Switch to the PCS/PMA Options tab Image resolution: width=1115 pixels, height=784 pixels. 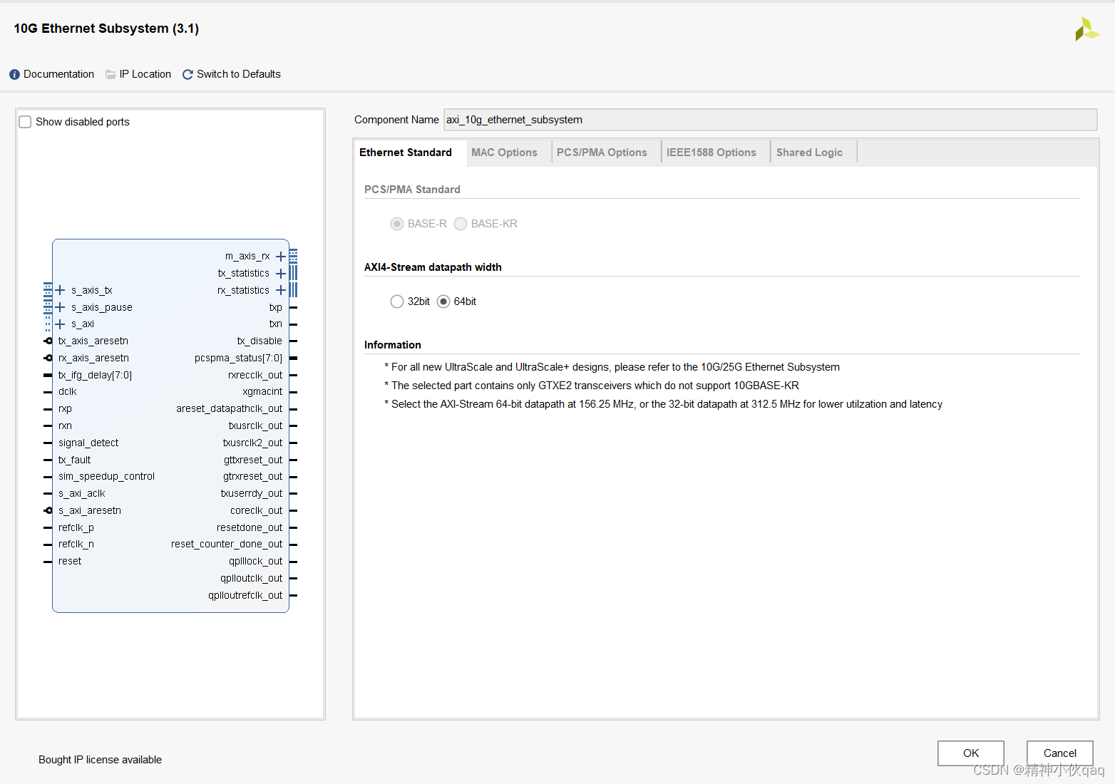602,153
